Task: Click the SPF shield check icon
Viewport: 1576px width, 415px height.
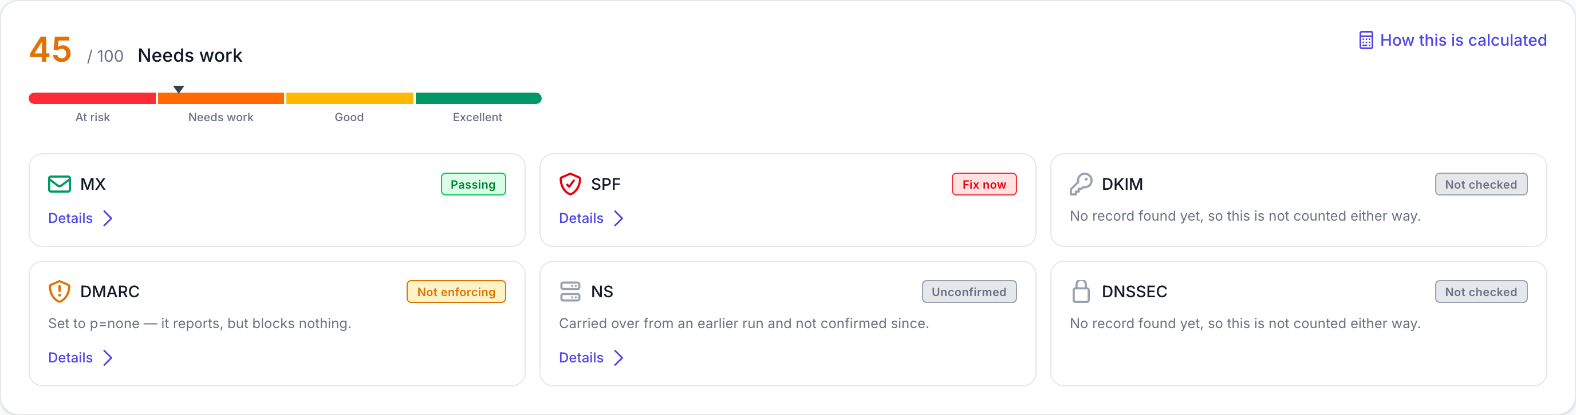Action: tap(570, 184)
